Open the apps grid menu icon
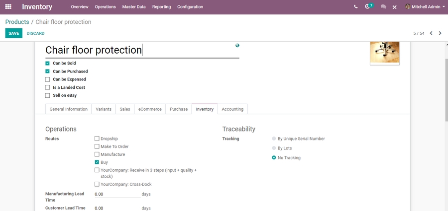This screenshot has width=448, height=211. pyautogui.click(x=8, y=7)
